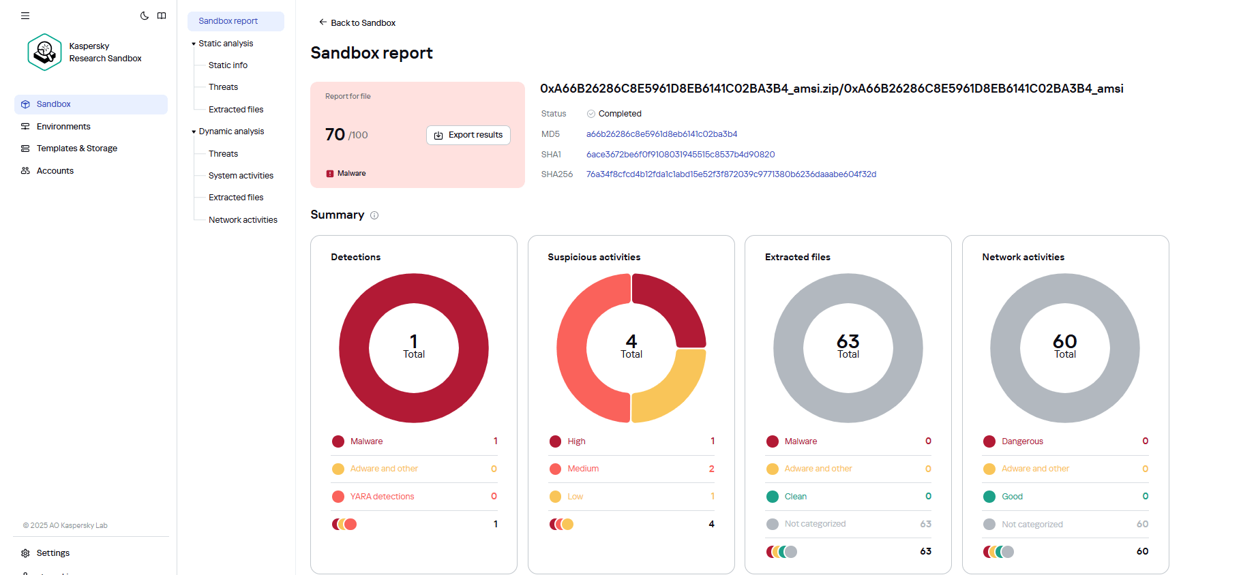Open Settings gear icon
Image resolution: width=1241 pixels, height=575 pixels.
(25, 553)
